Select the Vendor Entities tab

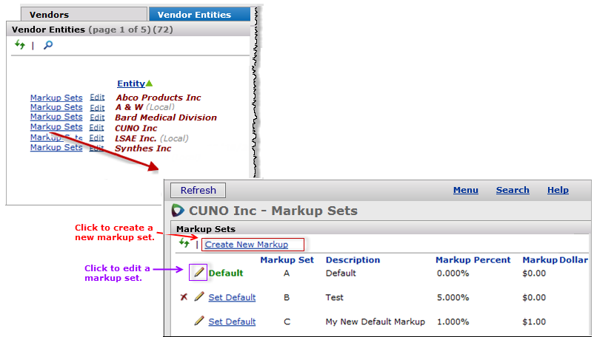pos(194,14)
